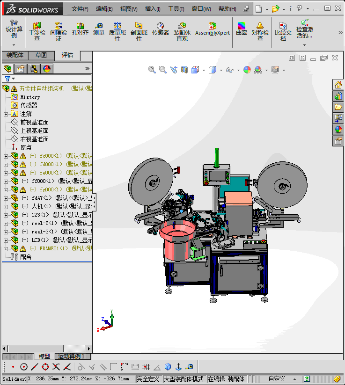This screenshot has width=345, height=385.
Task: Open Assembly Visualization (装配体直观)
Action: click(x=182, y=31)
